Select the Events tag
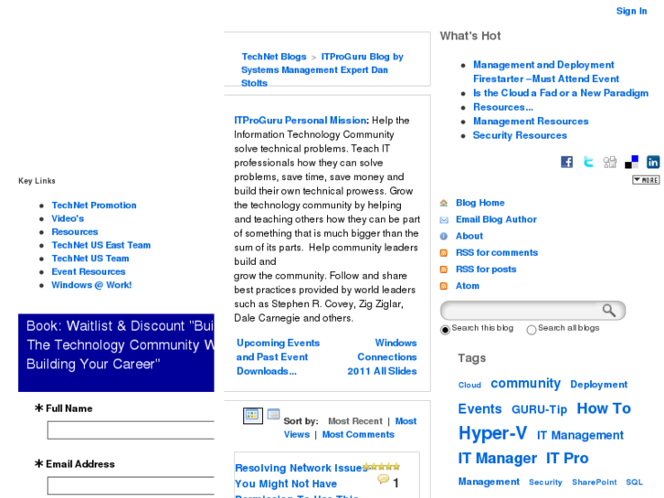The image size is (664, 498). [x=480, y=408]
